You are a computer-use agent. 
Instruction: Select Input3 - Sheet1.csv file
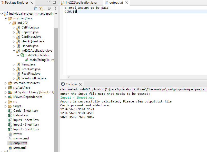coord(26,129)
